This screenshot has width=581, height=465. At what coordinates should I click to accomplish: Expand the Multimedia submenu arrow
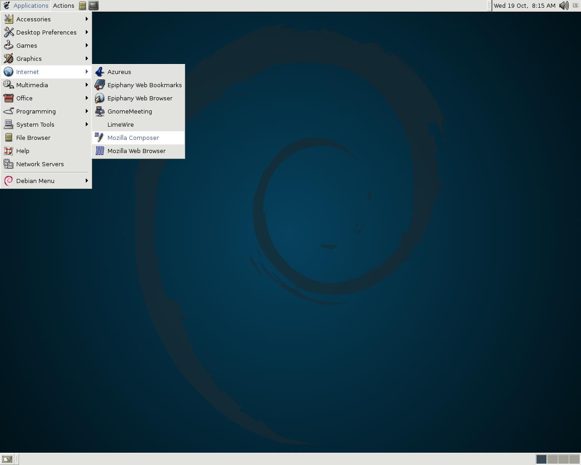(x=87, y=85)
